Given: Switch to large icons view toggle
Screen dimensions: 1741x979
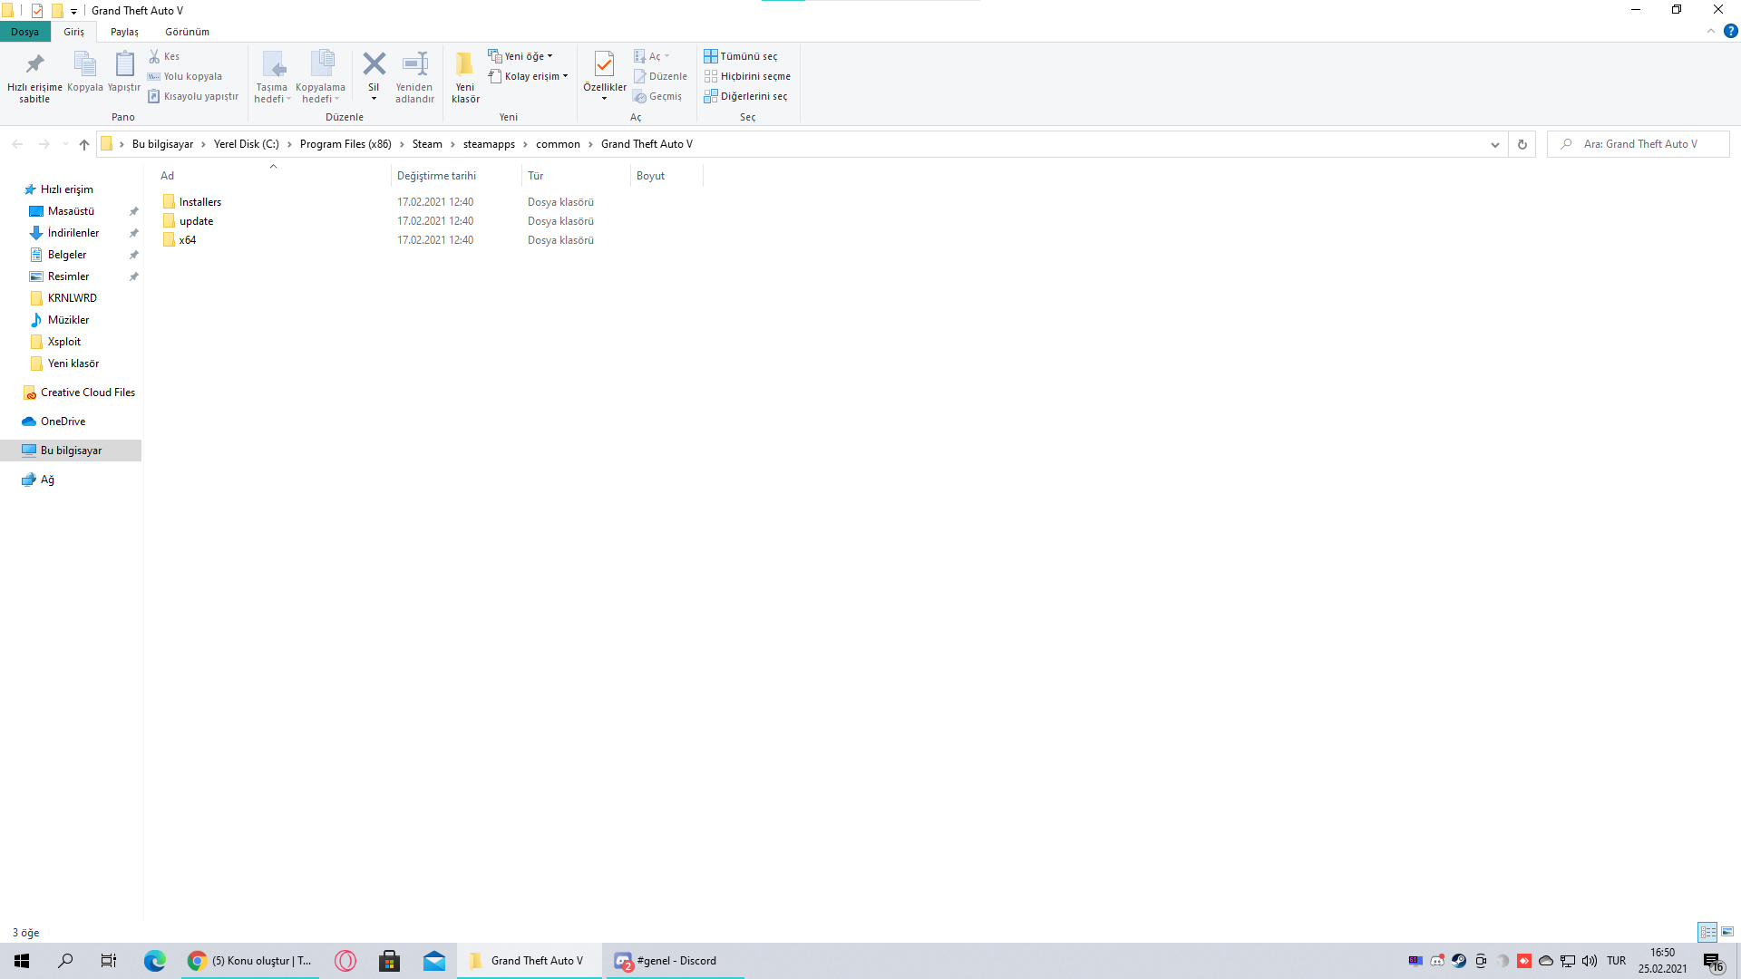Looking at the screenshot, I should click(1727, 932).
